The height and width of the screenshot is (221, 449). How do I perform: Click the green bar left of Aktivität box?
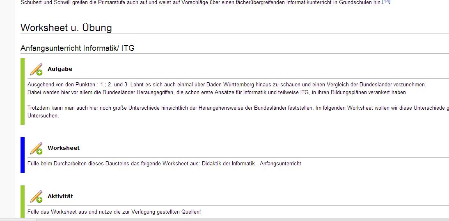coord(23,201)
